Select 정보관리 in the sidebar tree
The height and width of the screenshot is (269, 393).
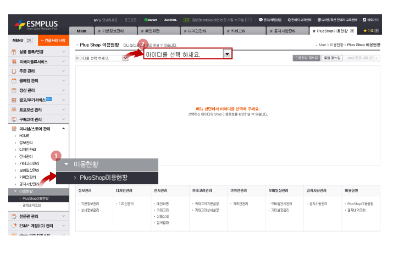(26, 142)
